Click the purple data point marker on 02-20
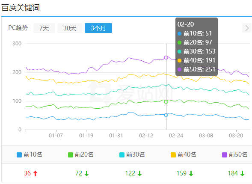This screenshot has width=252, height=184. [166, 57]
